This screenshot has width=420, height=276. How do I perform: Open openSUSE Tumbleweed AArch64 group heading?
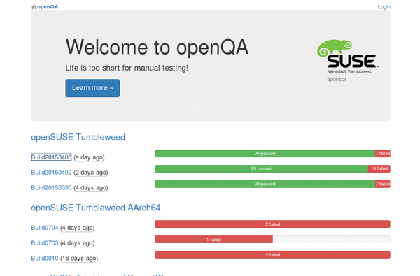pos(96,208)
